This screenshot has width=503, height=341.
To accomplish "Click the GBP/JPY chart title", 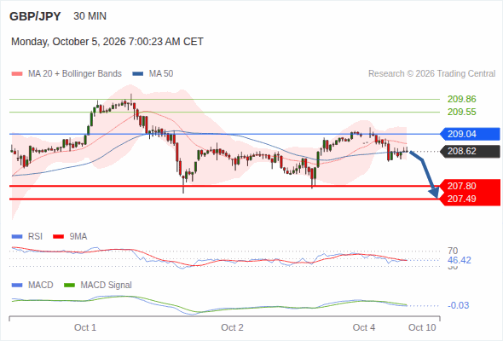I will coord(35,16).
